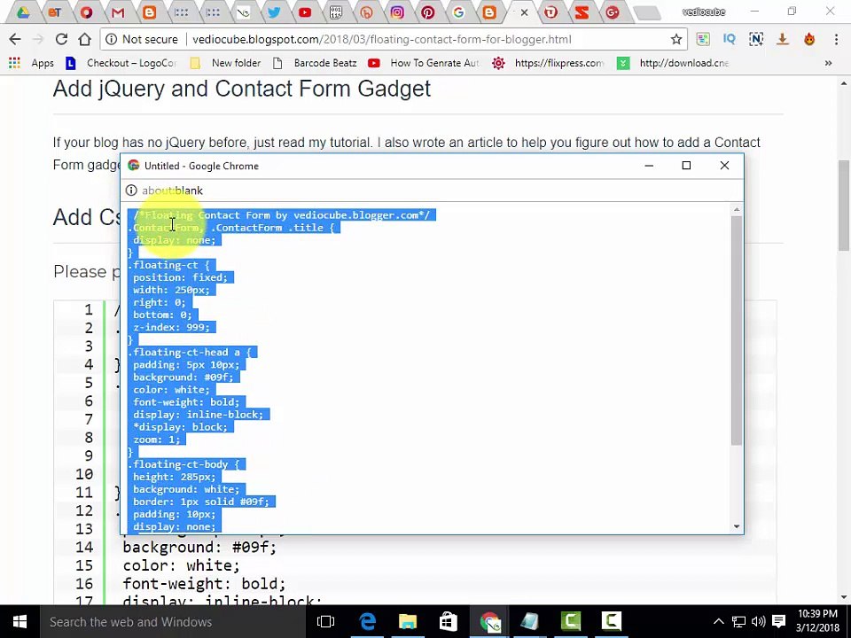
Task: Open Task View from taskbar
Action: point(325,622)
